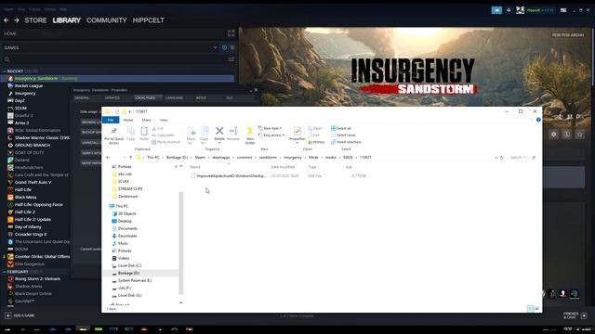Open the GAMES filter dropdown chevron

215,47
